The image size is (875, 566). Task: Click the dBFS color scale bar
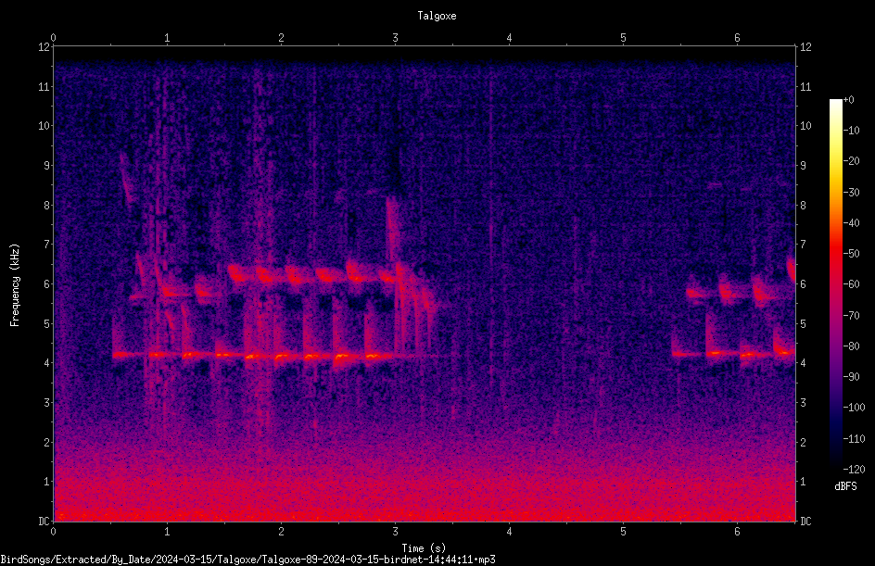click(x=835, y=283)
